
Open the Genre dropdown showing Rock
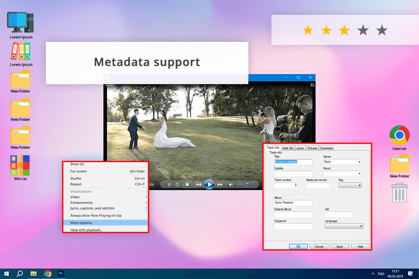coord(342,162)
